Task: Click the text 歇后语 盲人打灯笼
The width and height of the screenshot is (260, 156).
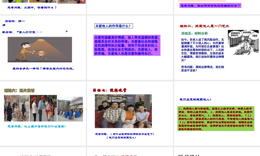Action: [x=35, y=32]
